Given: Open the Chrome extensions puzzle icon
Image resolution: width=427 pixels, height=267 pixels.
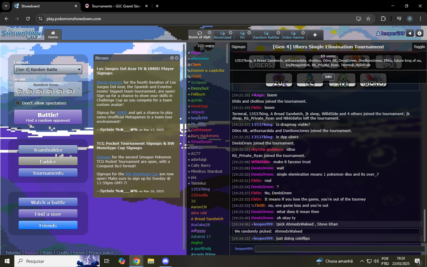Looking at the screenshot, I should [x=383, y=19].
